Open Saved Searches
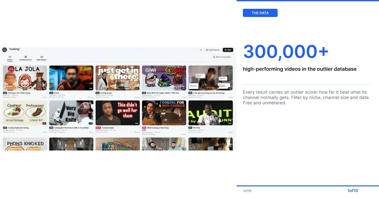 [x=213, y=50]
